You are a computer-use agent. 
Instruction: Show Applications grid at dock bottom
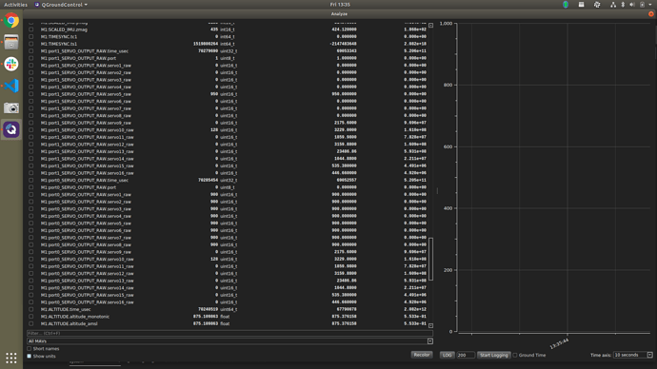[11, 358]
